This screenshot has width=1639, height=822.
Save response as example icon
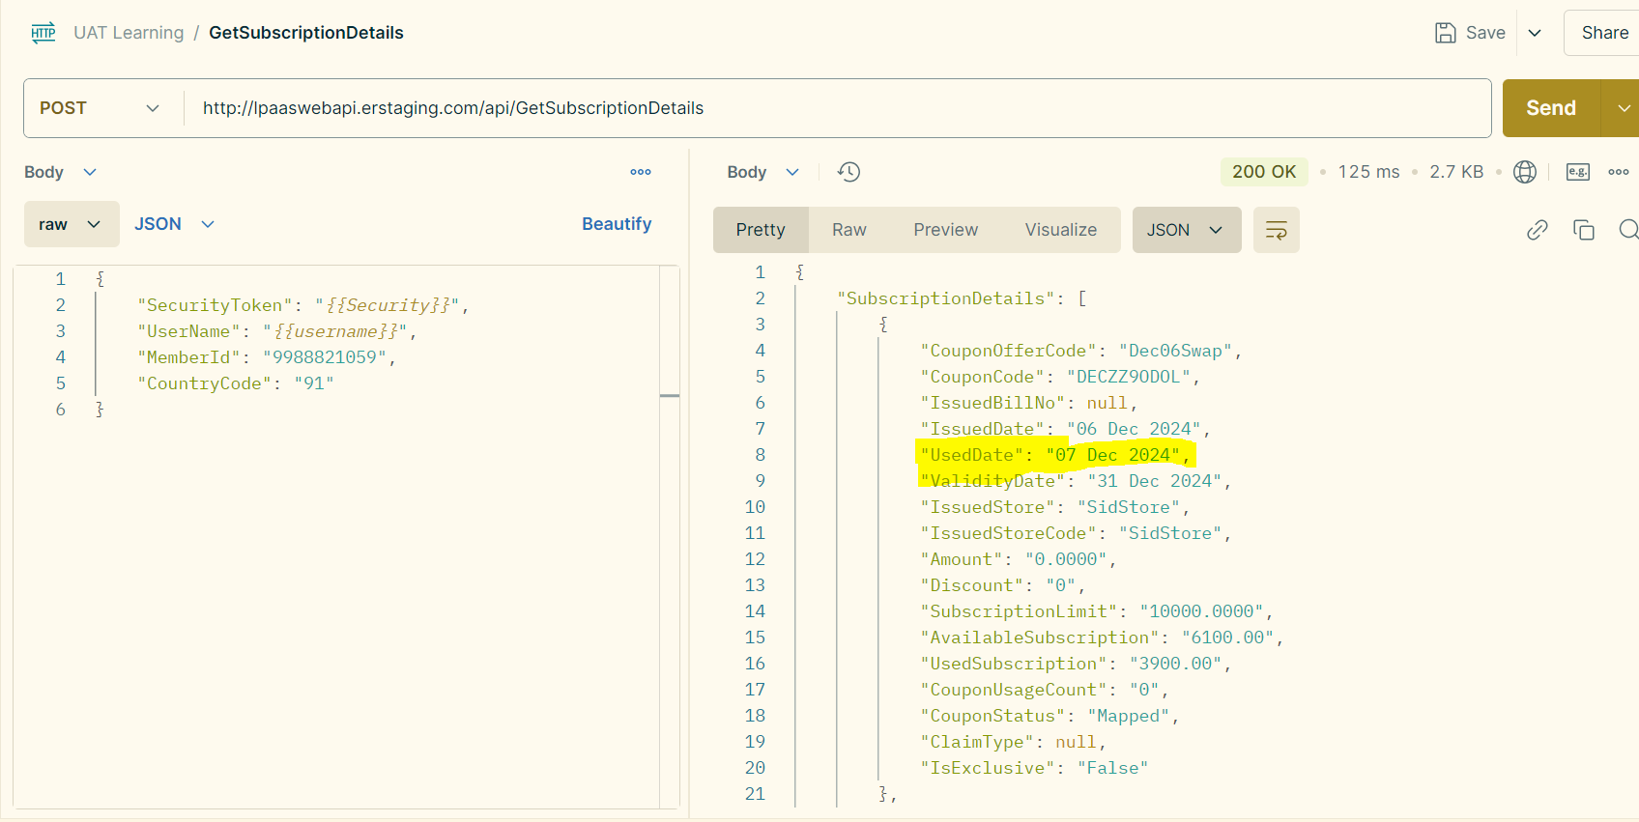(x=1577, y=172)
